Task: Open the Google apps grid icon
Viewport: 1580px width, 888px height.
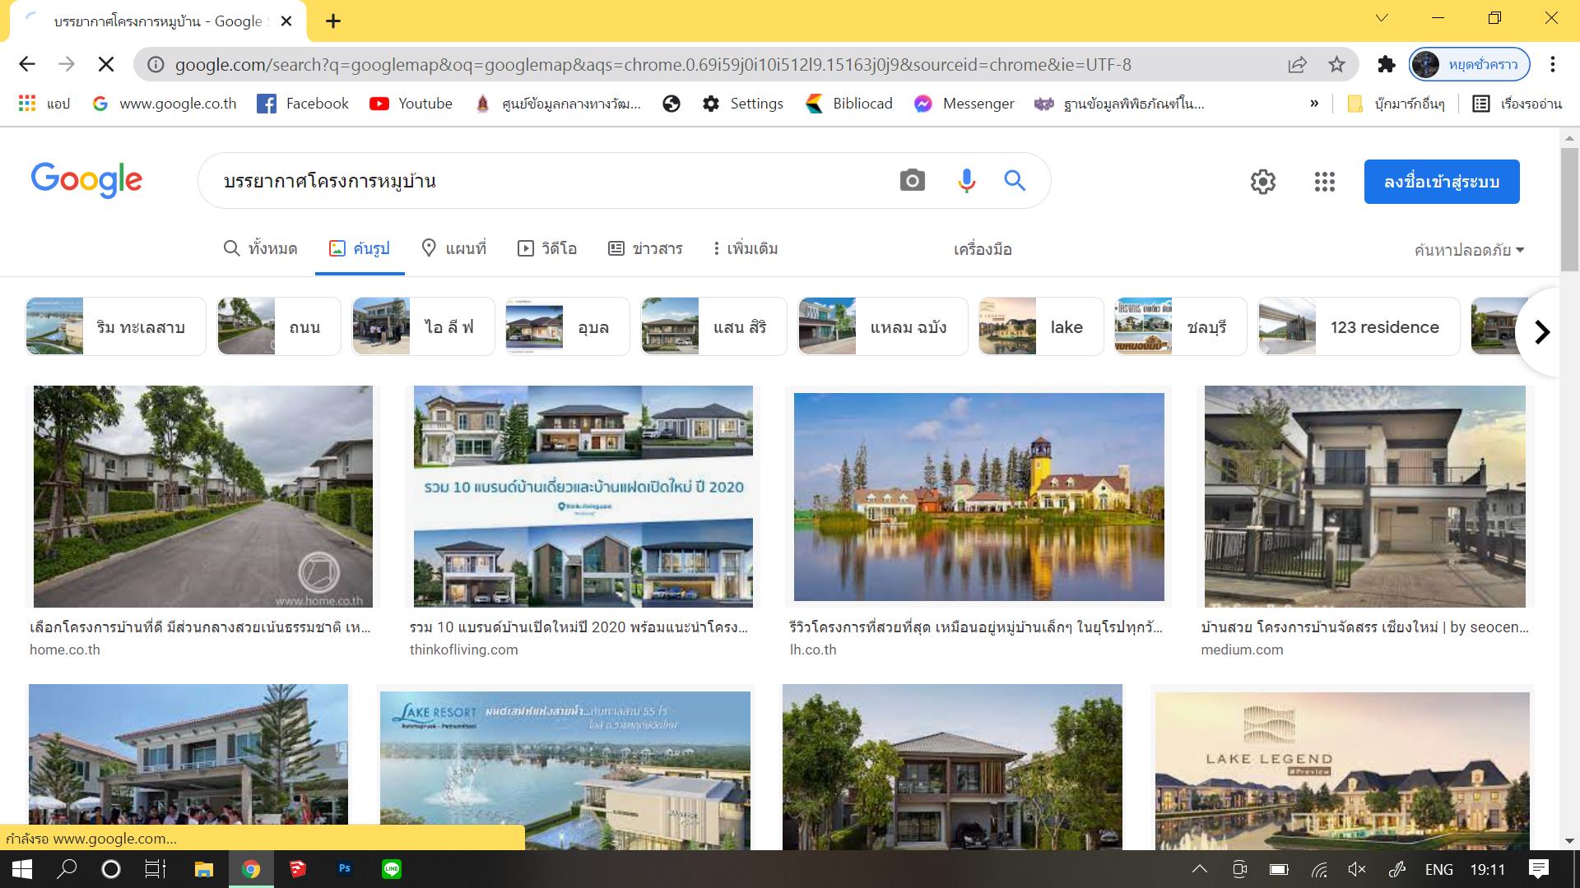Action: coord(1324,182)
